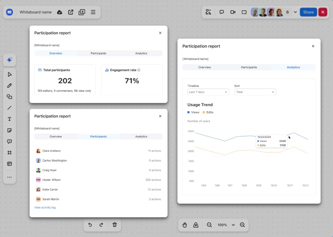Image resolution: width=333 pixels, height=237 pixels.
Task: Activate the hand pan tool
Action: pyautogui.click(x=185, y=225)
